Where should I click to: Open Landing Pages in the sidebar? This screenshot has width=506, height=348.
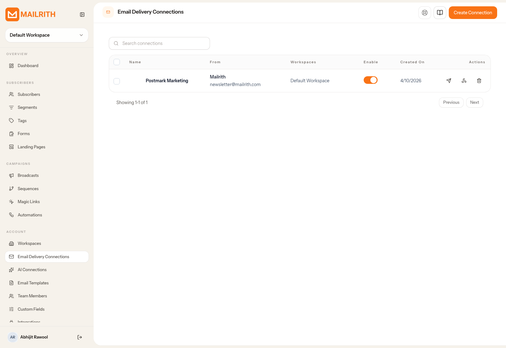pos(47,147)
